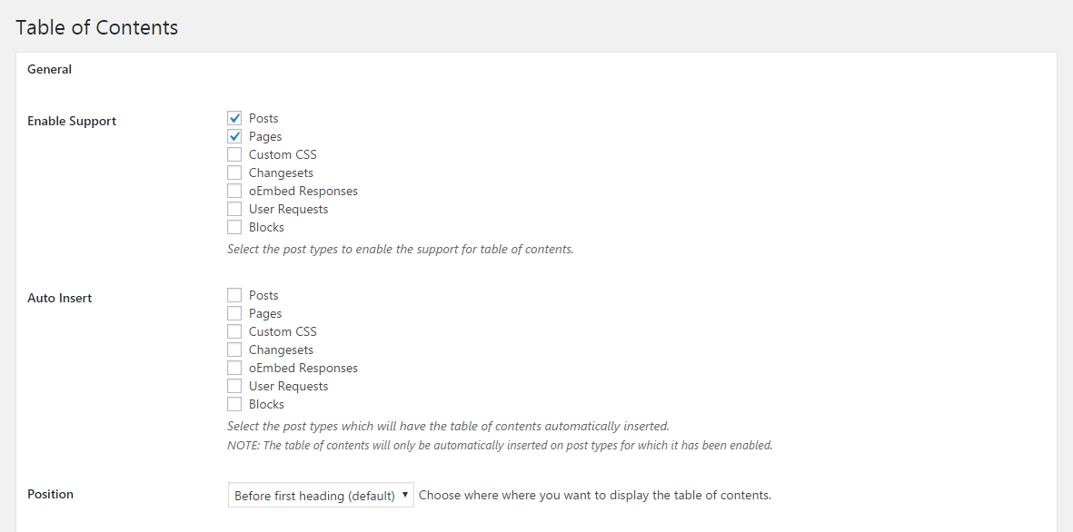Click the Position dropdown arrow
Viewport: 1073px width, 532px height.
pos(405,495)
